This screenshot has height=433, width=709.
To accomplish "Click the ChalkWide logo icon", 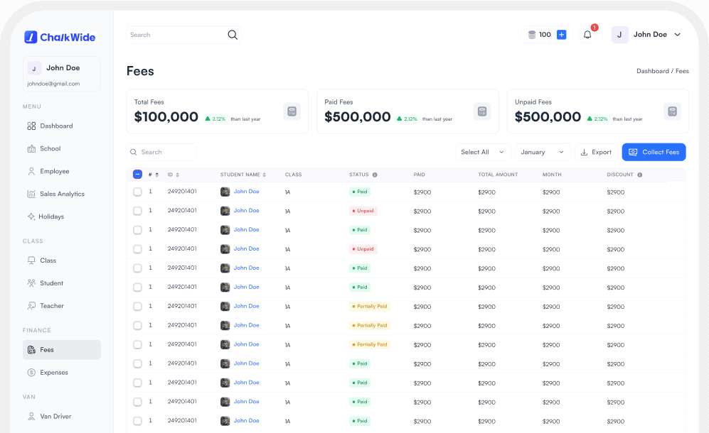I will click(31, 37).
